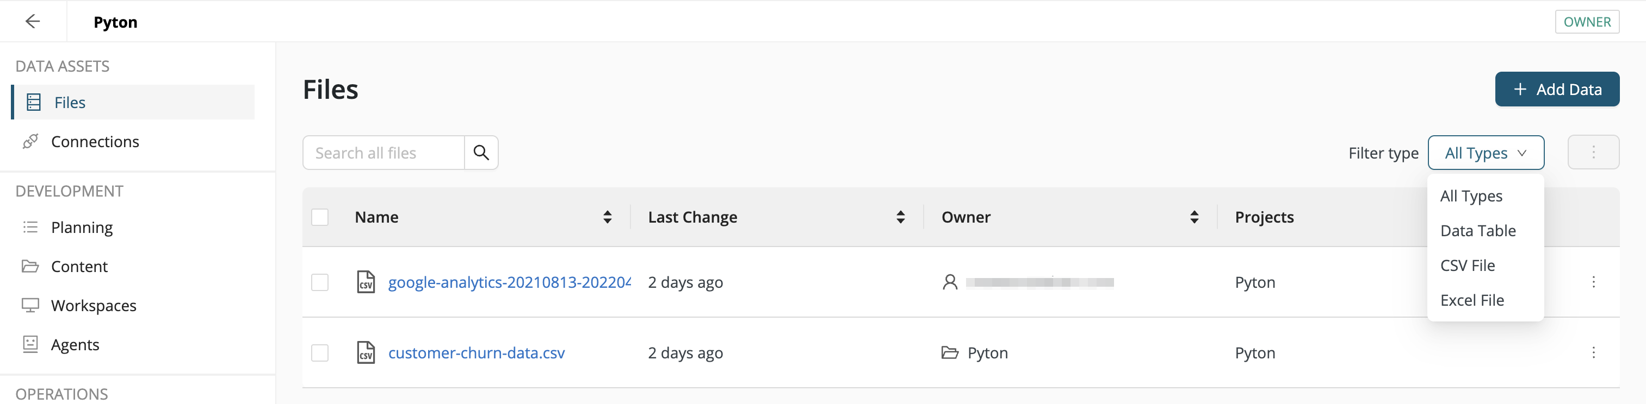Image resolution: width=1646 pixels, height=404 pixels.
Task: Select the Workspaces icon
Action: [30, 305]
